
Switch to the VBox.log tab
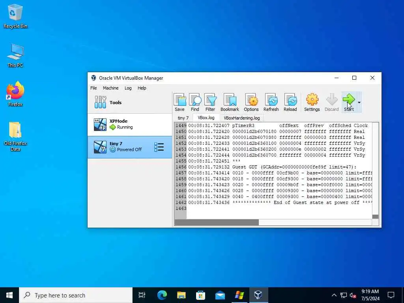click(206, 118)
